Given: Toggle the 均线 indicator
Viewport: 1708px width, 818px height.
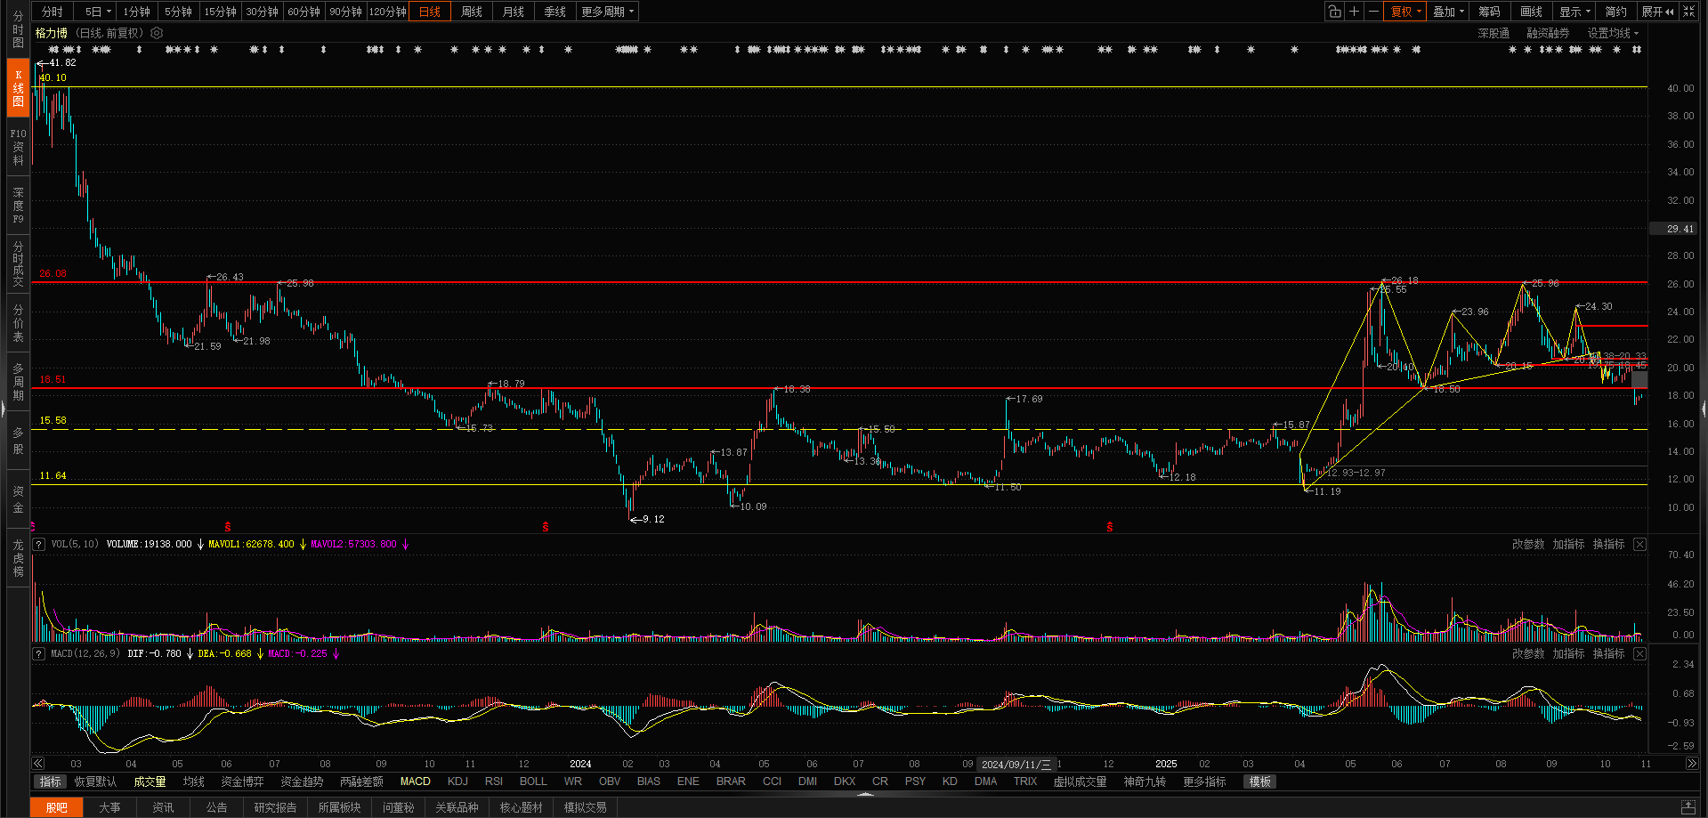Looking at the screenshot, I should pos(194,782).
